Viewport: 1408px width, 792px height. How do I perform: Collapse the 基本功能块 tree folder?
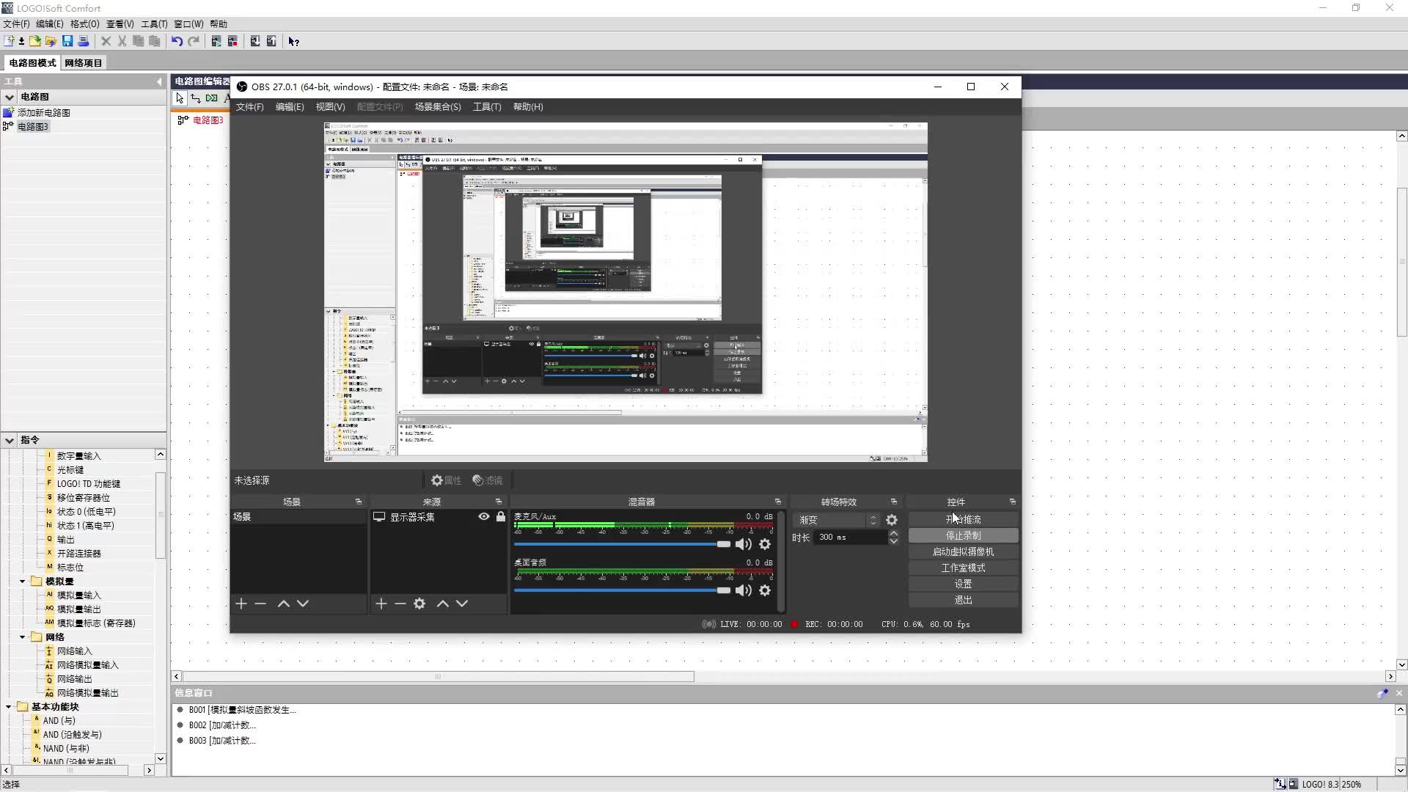8,707
